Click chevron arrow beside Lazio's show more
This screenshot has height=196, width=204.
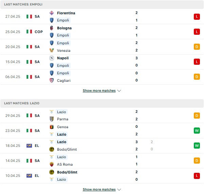[x=119, y=190]
